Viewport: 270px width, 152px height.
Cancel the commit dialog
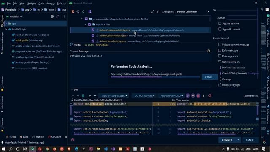250,140
